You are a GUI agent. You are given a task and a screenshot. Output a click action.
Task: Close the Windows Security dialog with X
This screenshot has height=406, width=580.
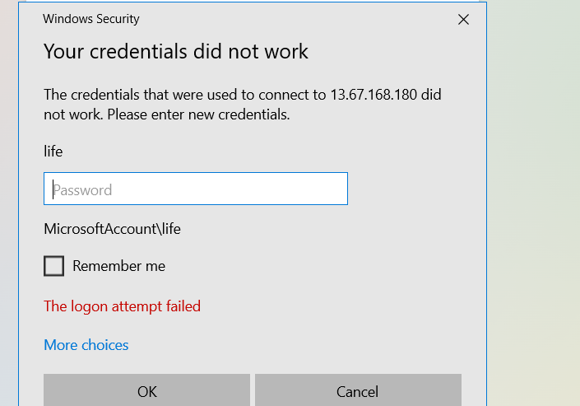pos(463,20)
